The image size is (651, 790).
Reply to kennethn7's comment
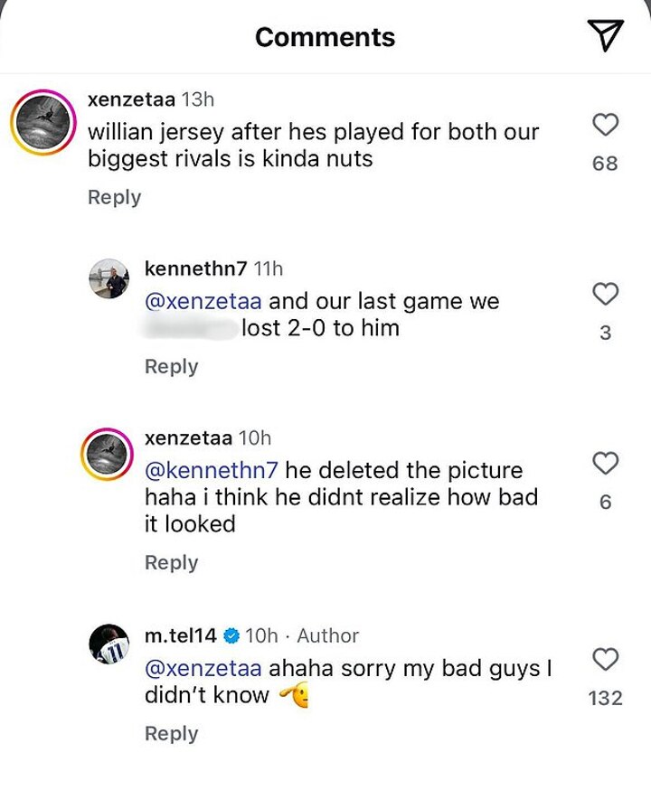point(171,366)
